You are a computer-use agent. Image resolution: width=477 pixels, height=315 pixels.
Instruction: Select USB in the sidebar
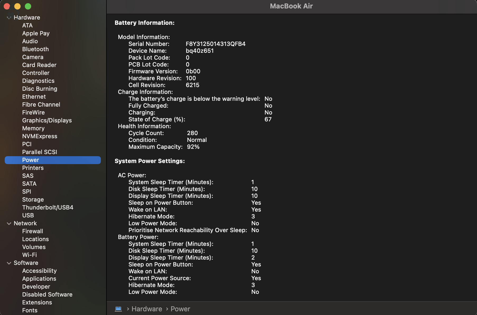(x=28, y=216)
